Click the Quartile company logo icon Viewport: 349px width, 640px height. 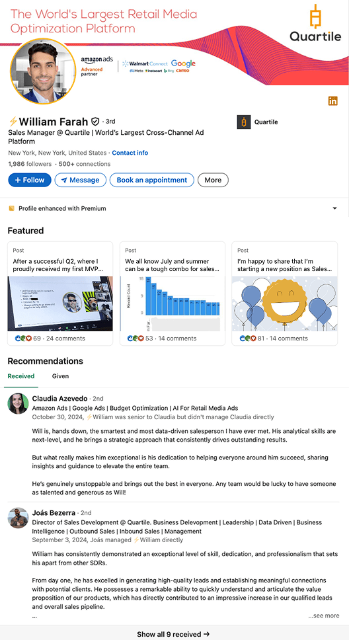[244, 122]
